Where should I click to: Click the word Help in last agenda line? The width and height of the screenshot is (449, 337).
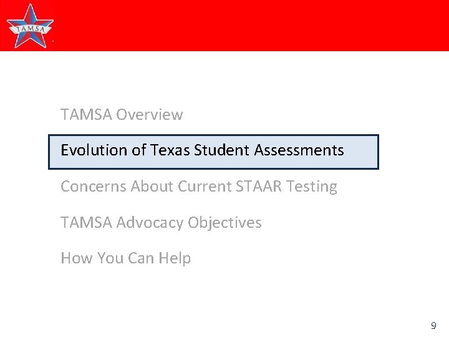(175, 258)
